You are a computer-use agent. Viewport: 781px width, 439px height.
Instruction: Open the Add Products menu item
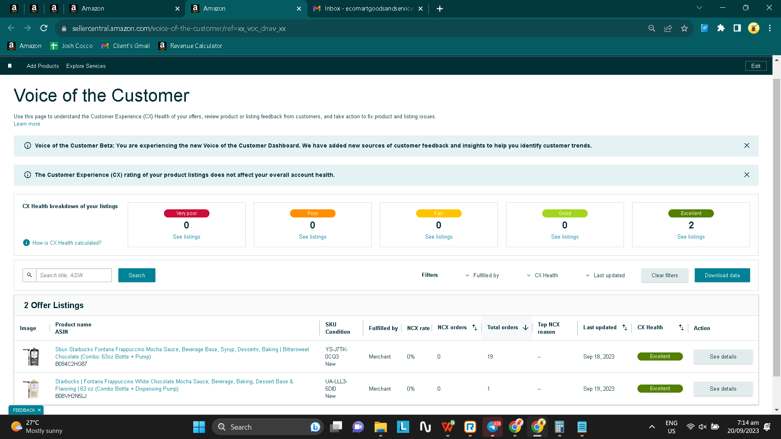tap(43, 66)
